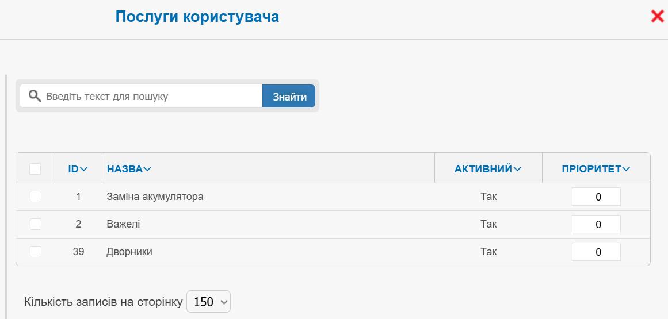This screenshot has width=668, height=319.
Task: Select the Дворники service name
Action: coord(129,252)
